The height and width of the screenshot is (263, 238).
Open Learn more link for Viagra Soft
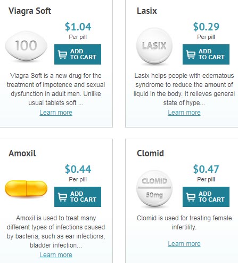pos(56,113)
